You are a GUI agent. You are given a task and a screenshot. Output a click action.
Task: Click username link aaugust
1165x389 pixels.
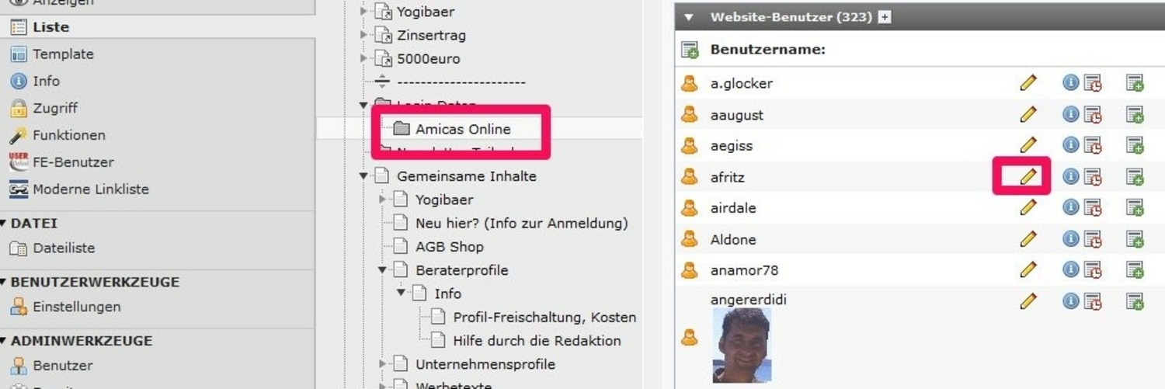click(736, 115)
